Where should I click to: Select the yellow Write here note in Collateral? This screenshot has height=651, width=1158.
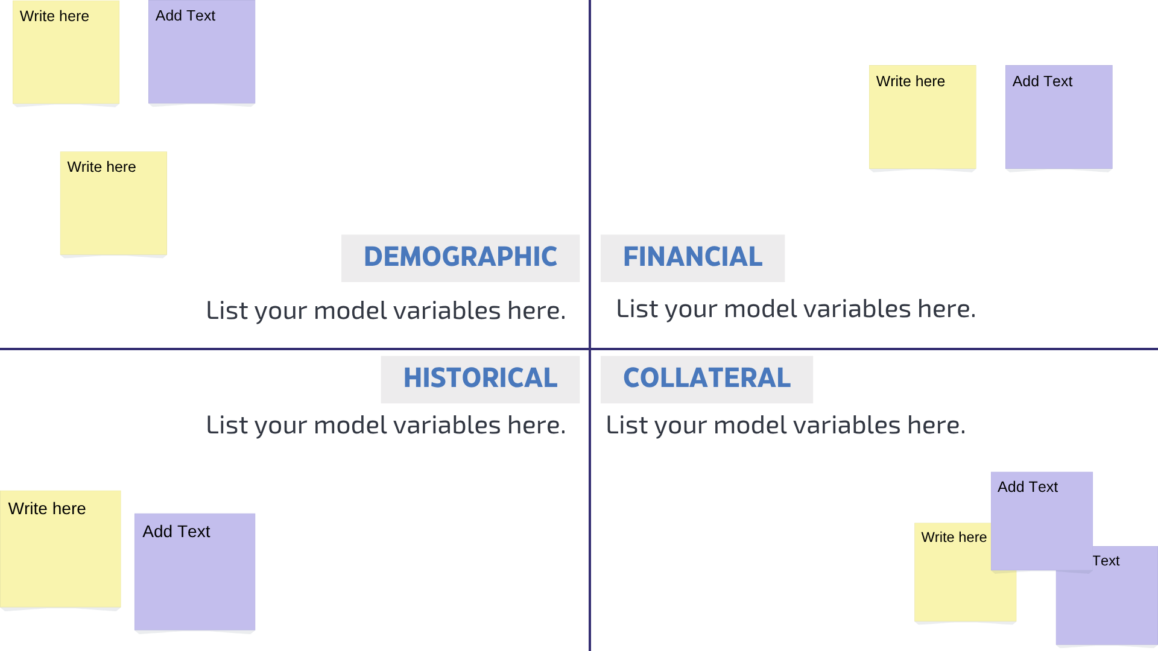[x=953, y=579]
